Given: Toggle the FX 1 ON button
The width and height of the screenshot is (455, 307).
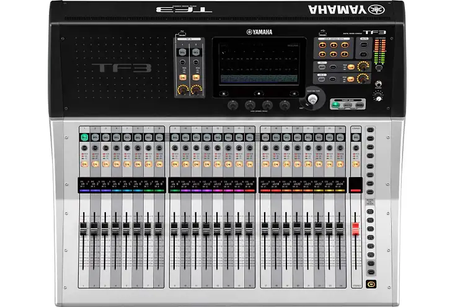Looking at the screenshot, I should point(351,67).
